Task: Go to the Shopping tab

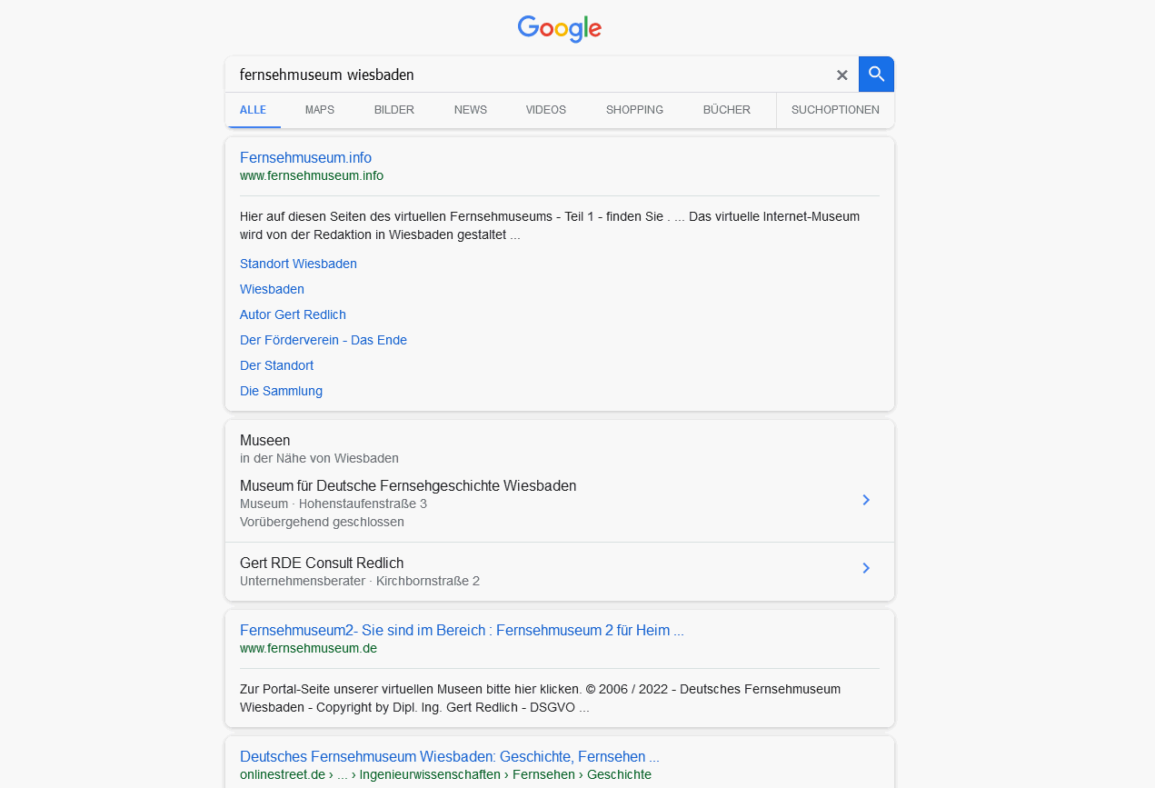Action: (635, 110)
